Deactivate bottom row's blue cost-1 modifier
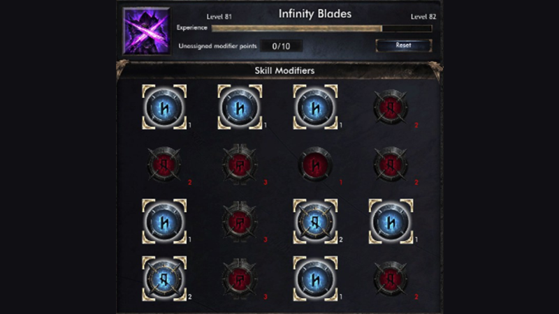This screenshot has height=314, width=559. [x=316, y=278]
